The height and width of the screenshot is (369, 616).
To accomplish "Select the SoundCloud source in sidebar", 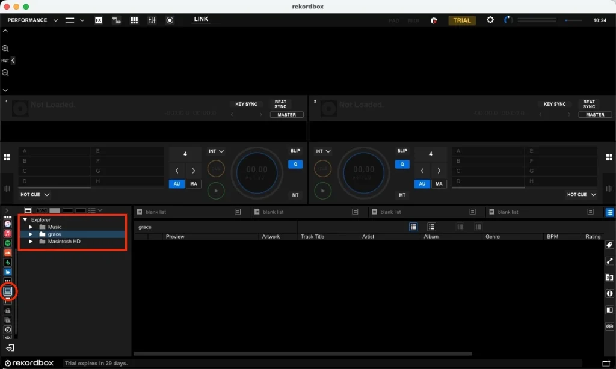I will (x=8, y=252).
